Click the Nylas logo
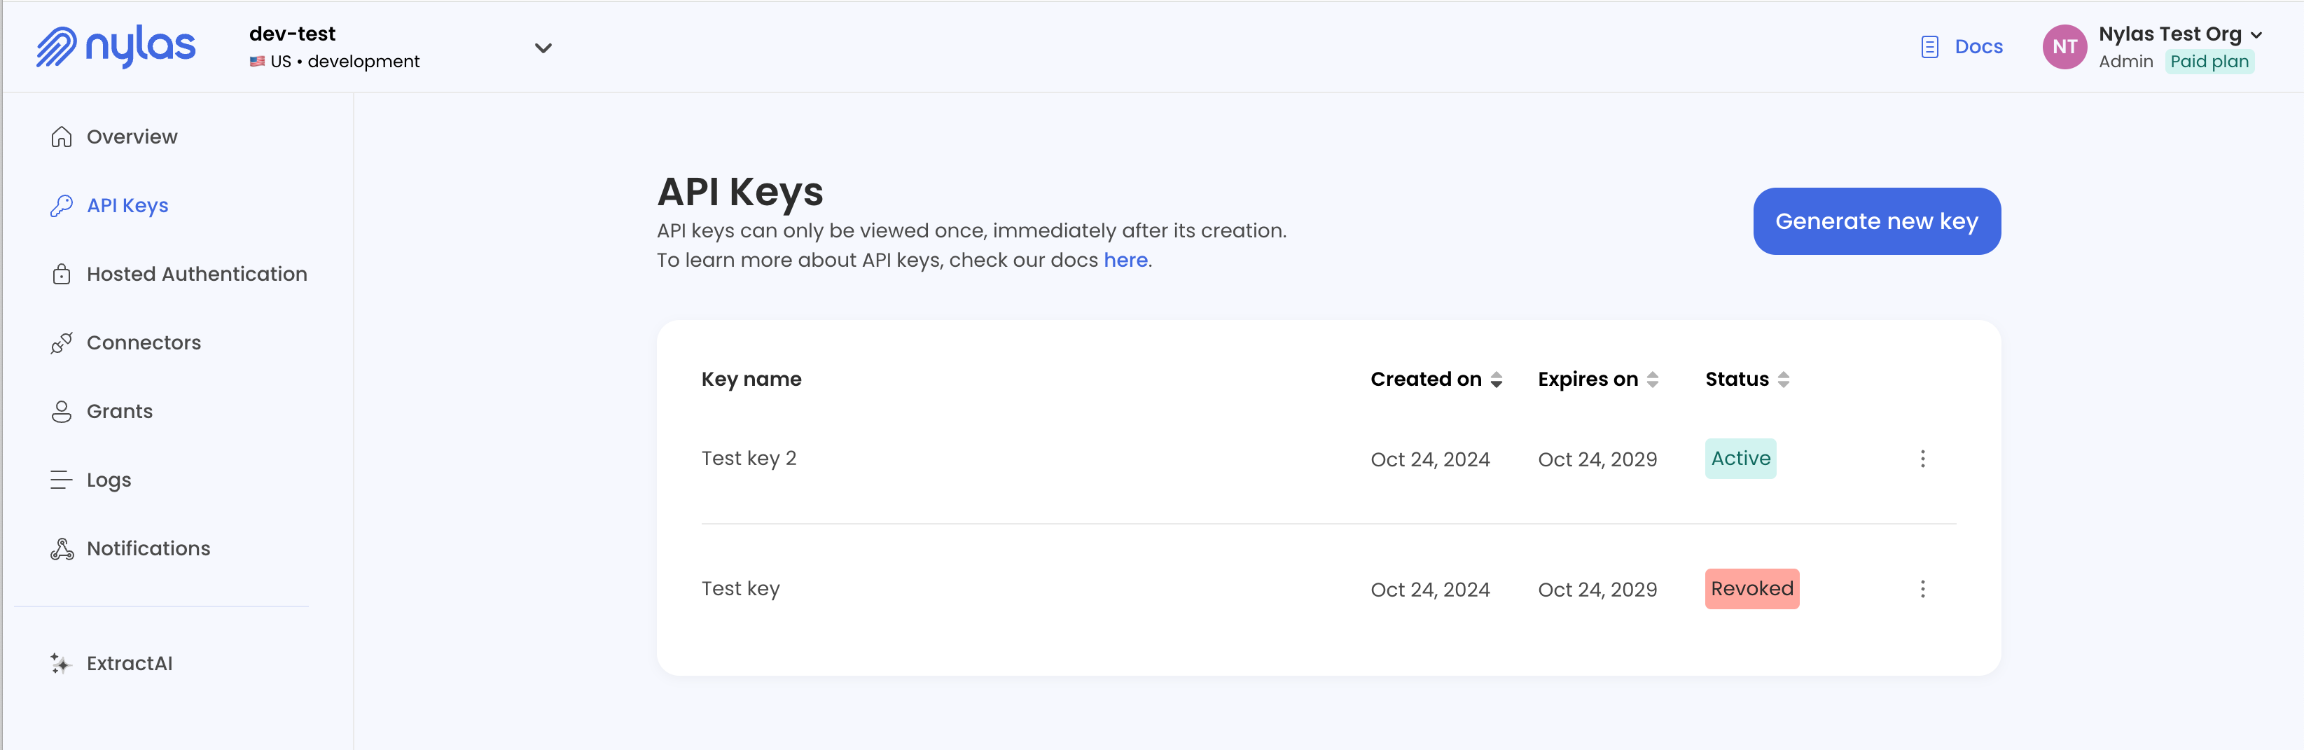This screenshot has width=2304, height=750. (x=116, y=46)
